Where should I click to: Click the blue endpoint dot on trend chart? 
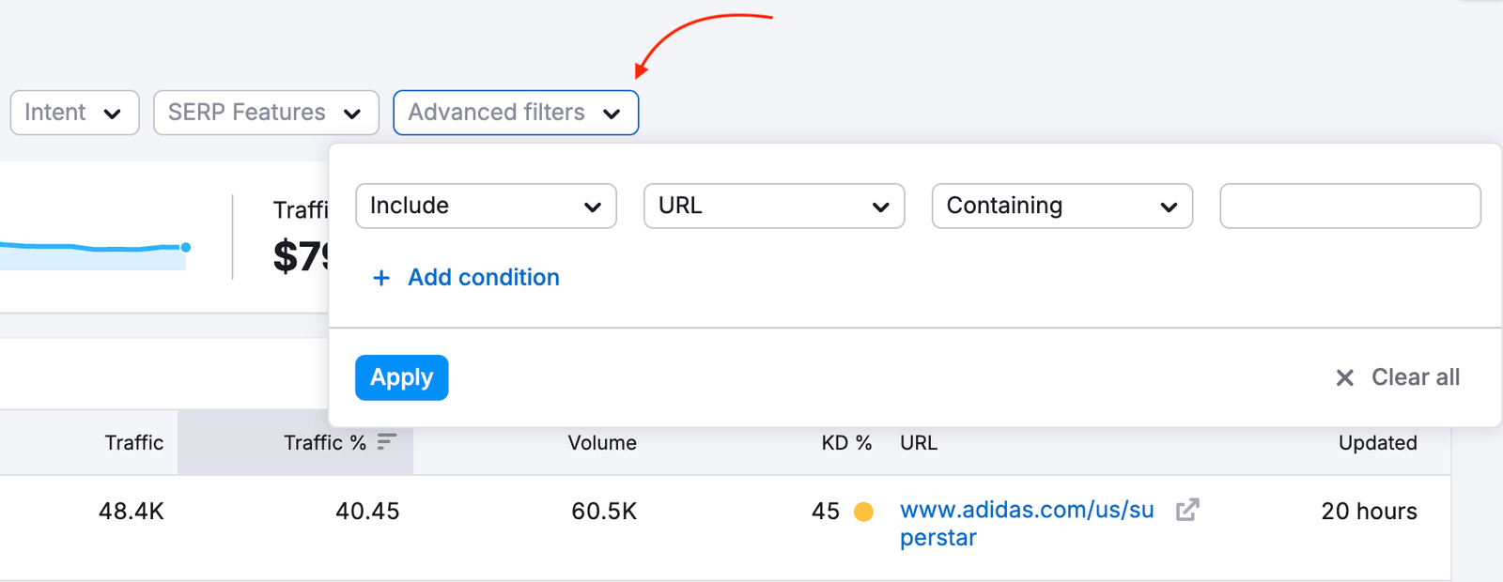[x=186, y=247]
